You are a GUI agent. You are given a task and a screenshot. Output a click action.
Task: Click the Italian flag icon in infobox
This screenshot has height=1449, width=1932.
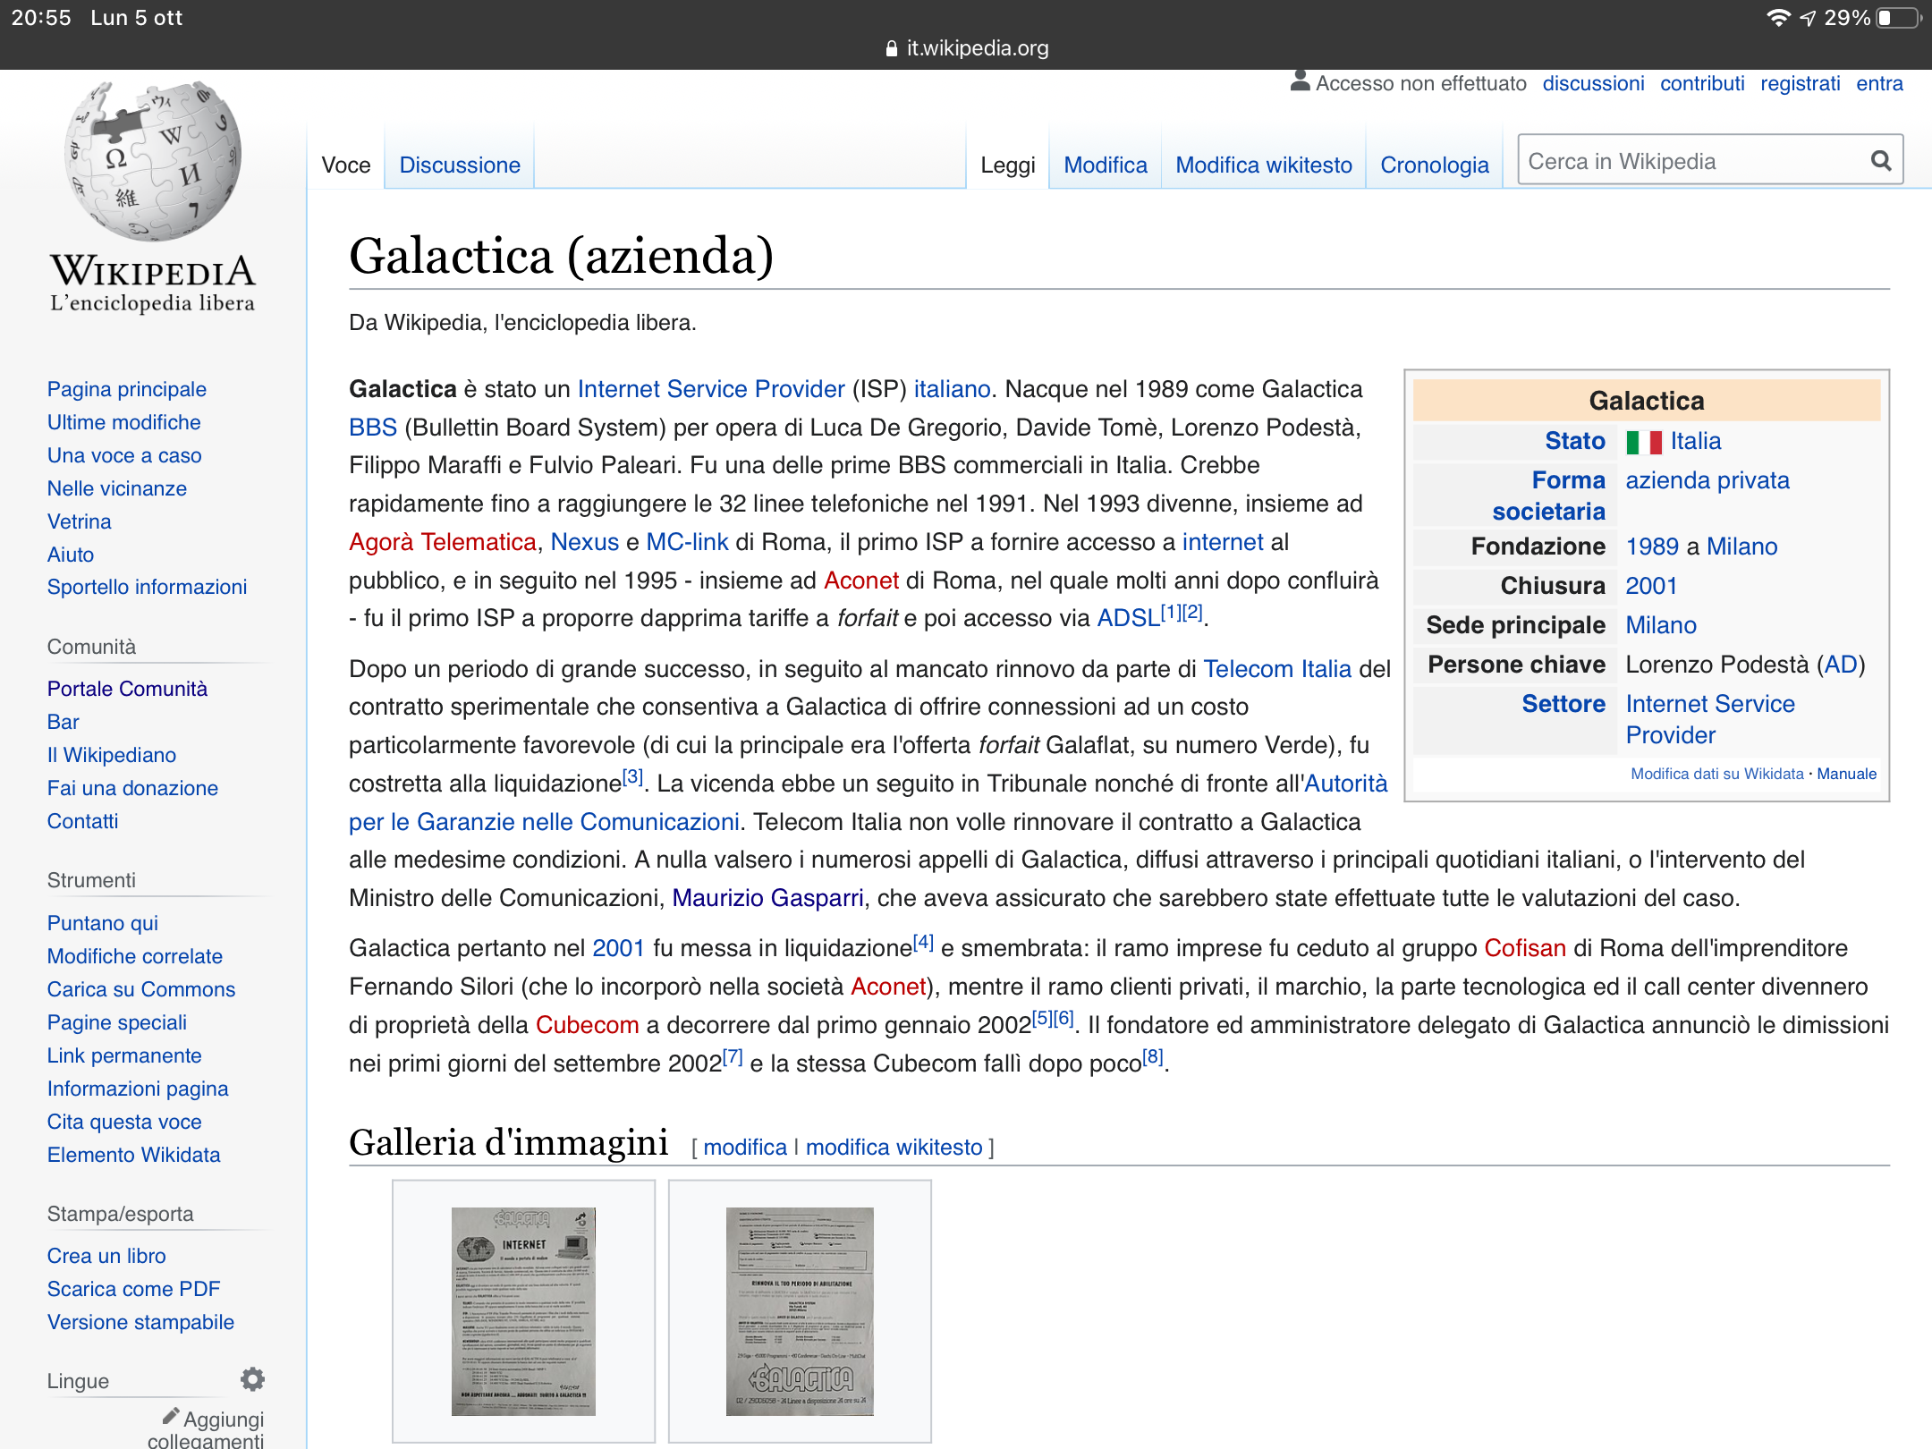click(x=1643, y=442)
